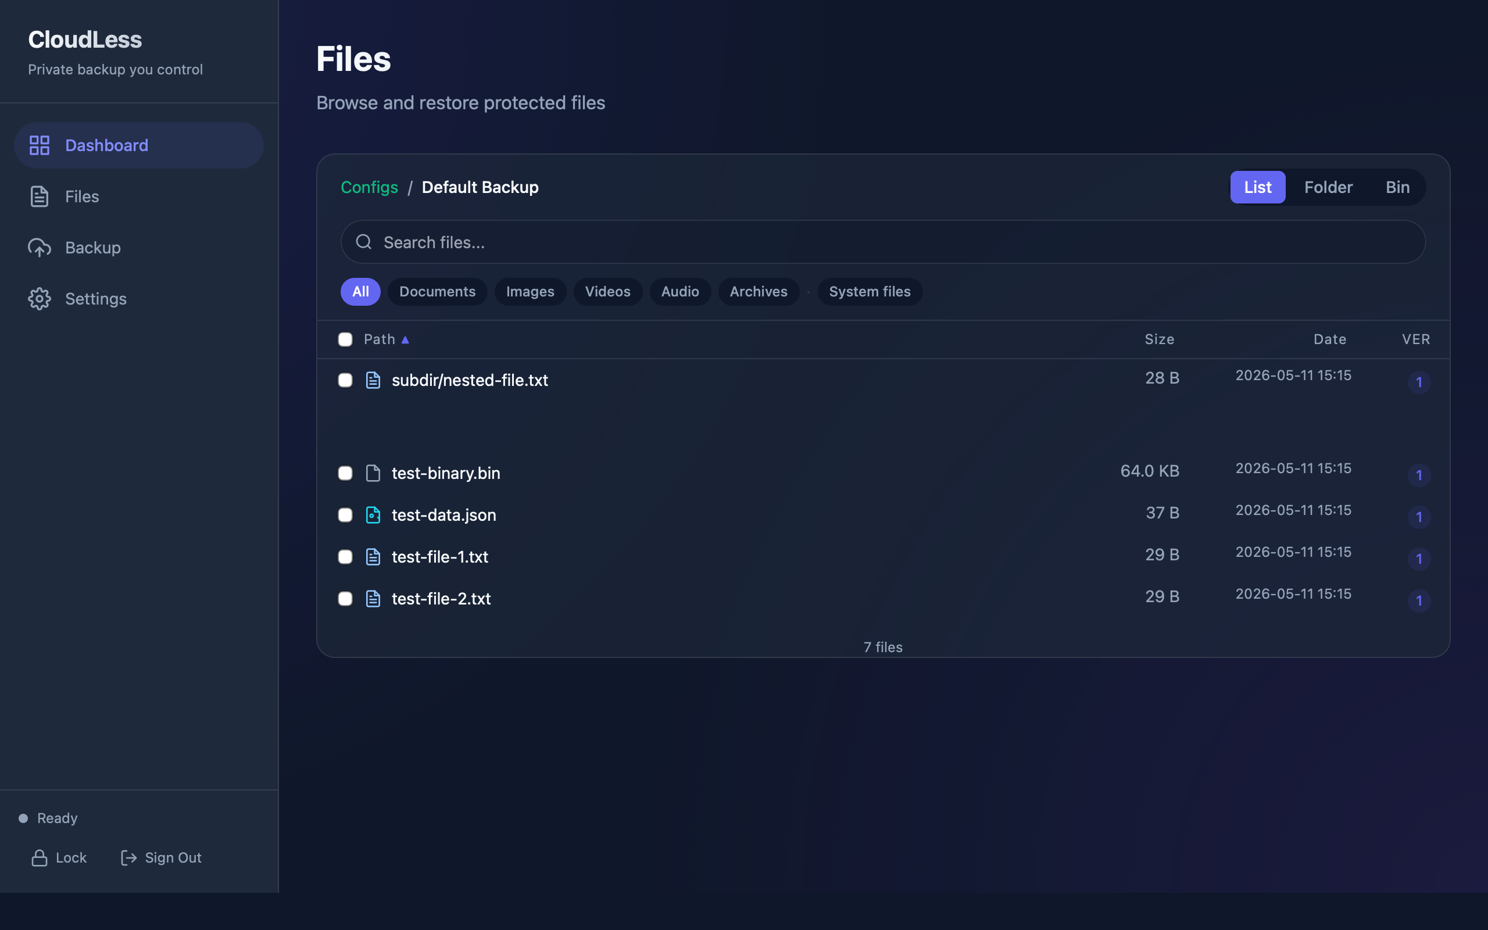Open the Dashboard menu item
The image size is (1488, 930).
click(139, 145)
